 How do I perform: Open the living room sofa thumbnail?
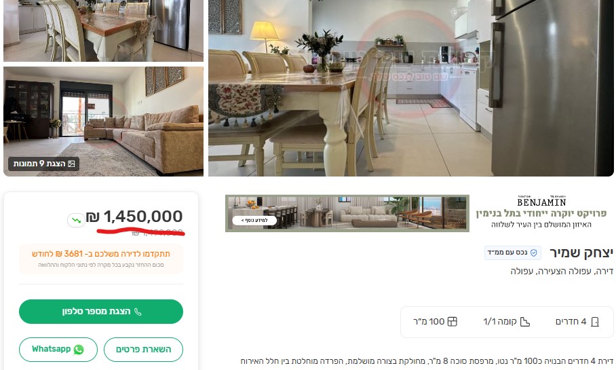pos(103,121)
